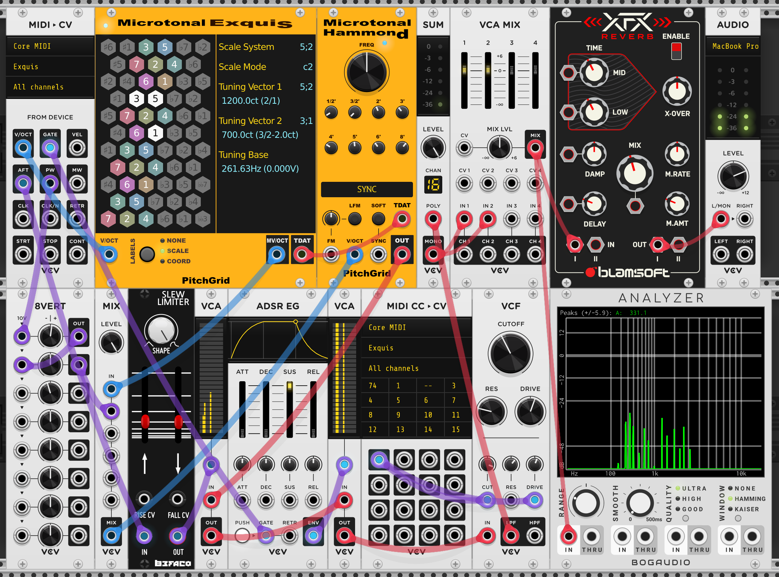779x577 pixels.
Task: Click the SYNC button on Microtonal Hammond
Action: 367,189
